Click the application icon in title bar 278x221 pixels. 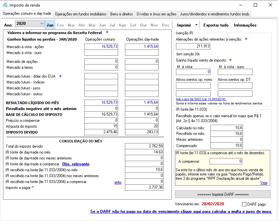(x=5, y=5)
